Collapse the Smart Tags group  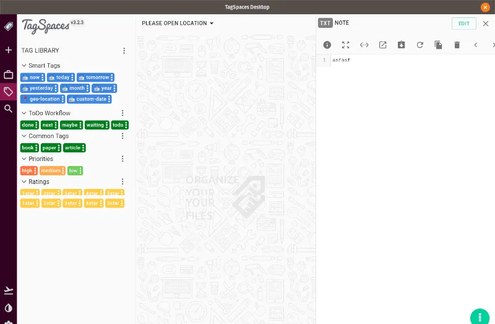24,66
